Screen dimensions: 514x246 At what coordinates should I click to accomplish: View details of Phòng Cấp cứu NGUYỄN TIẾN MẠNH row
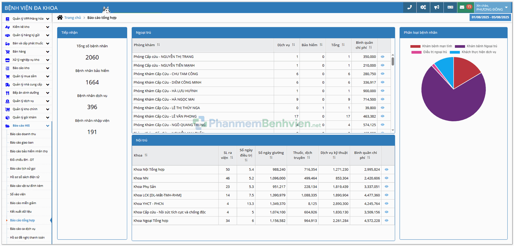pyautogui.click(x=383, y=65)
